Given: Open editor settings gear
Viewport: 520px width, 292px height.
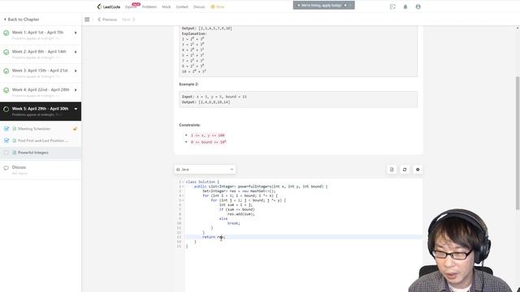Looking at the screenshot, I should point(418,170).
